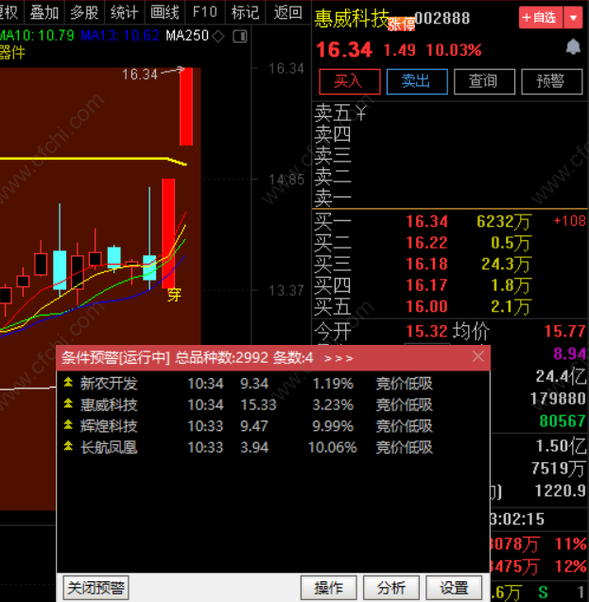
Task: Click the 分析 analysis button
Action: click(391, 588)
